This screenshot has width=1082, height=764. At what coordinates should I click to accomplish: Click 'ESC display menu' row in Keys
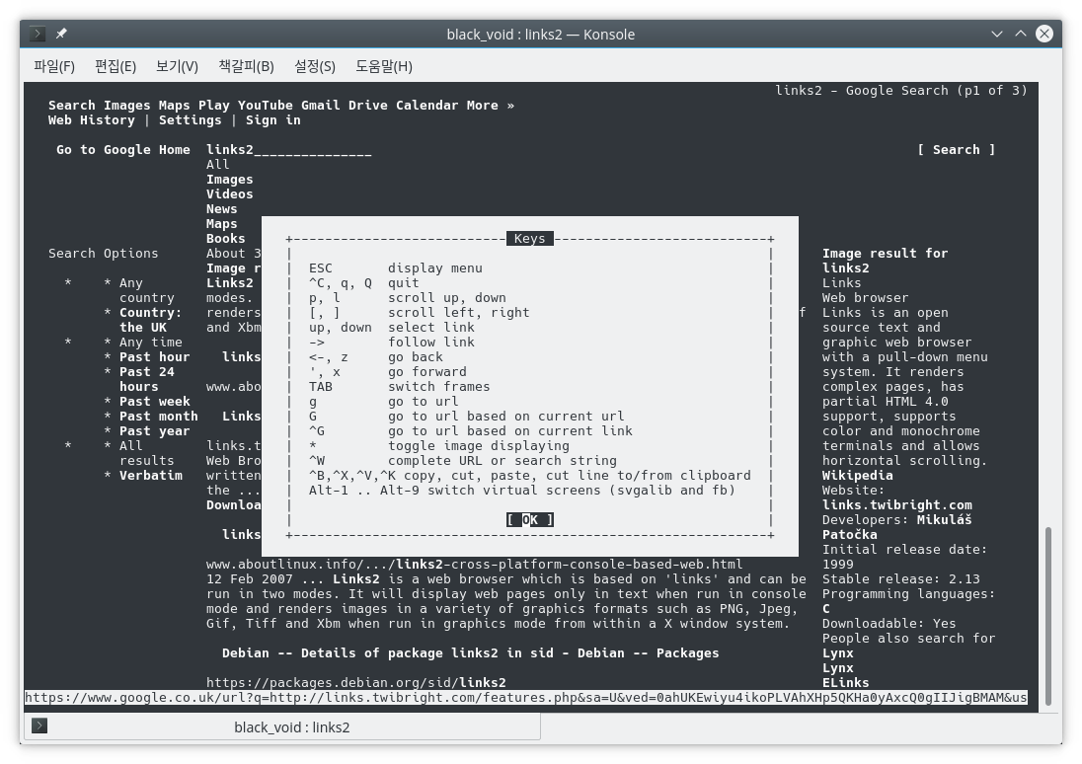tap(396, 267)
